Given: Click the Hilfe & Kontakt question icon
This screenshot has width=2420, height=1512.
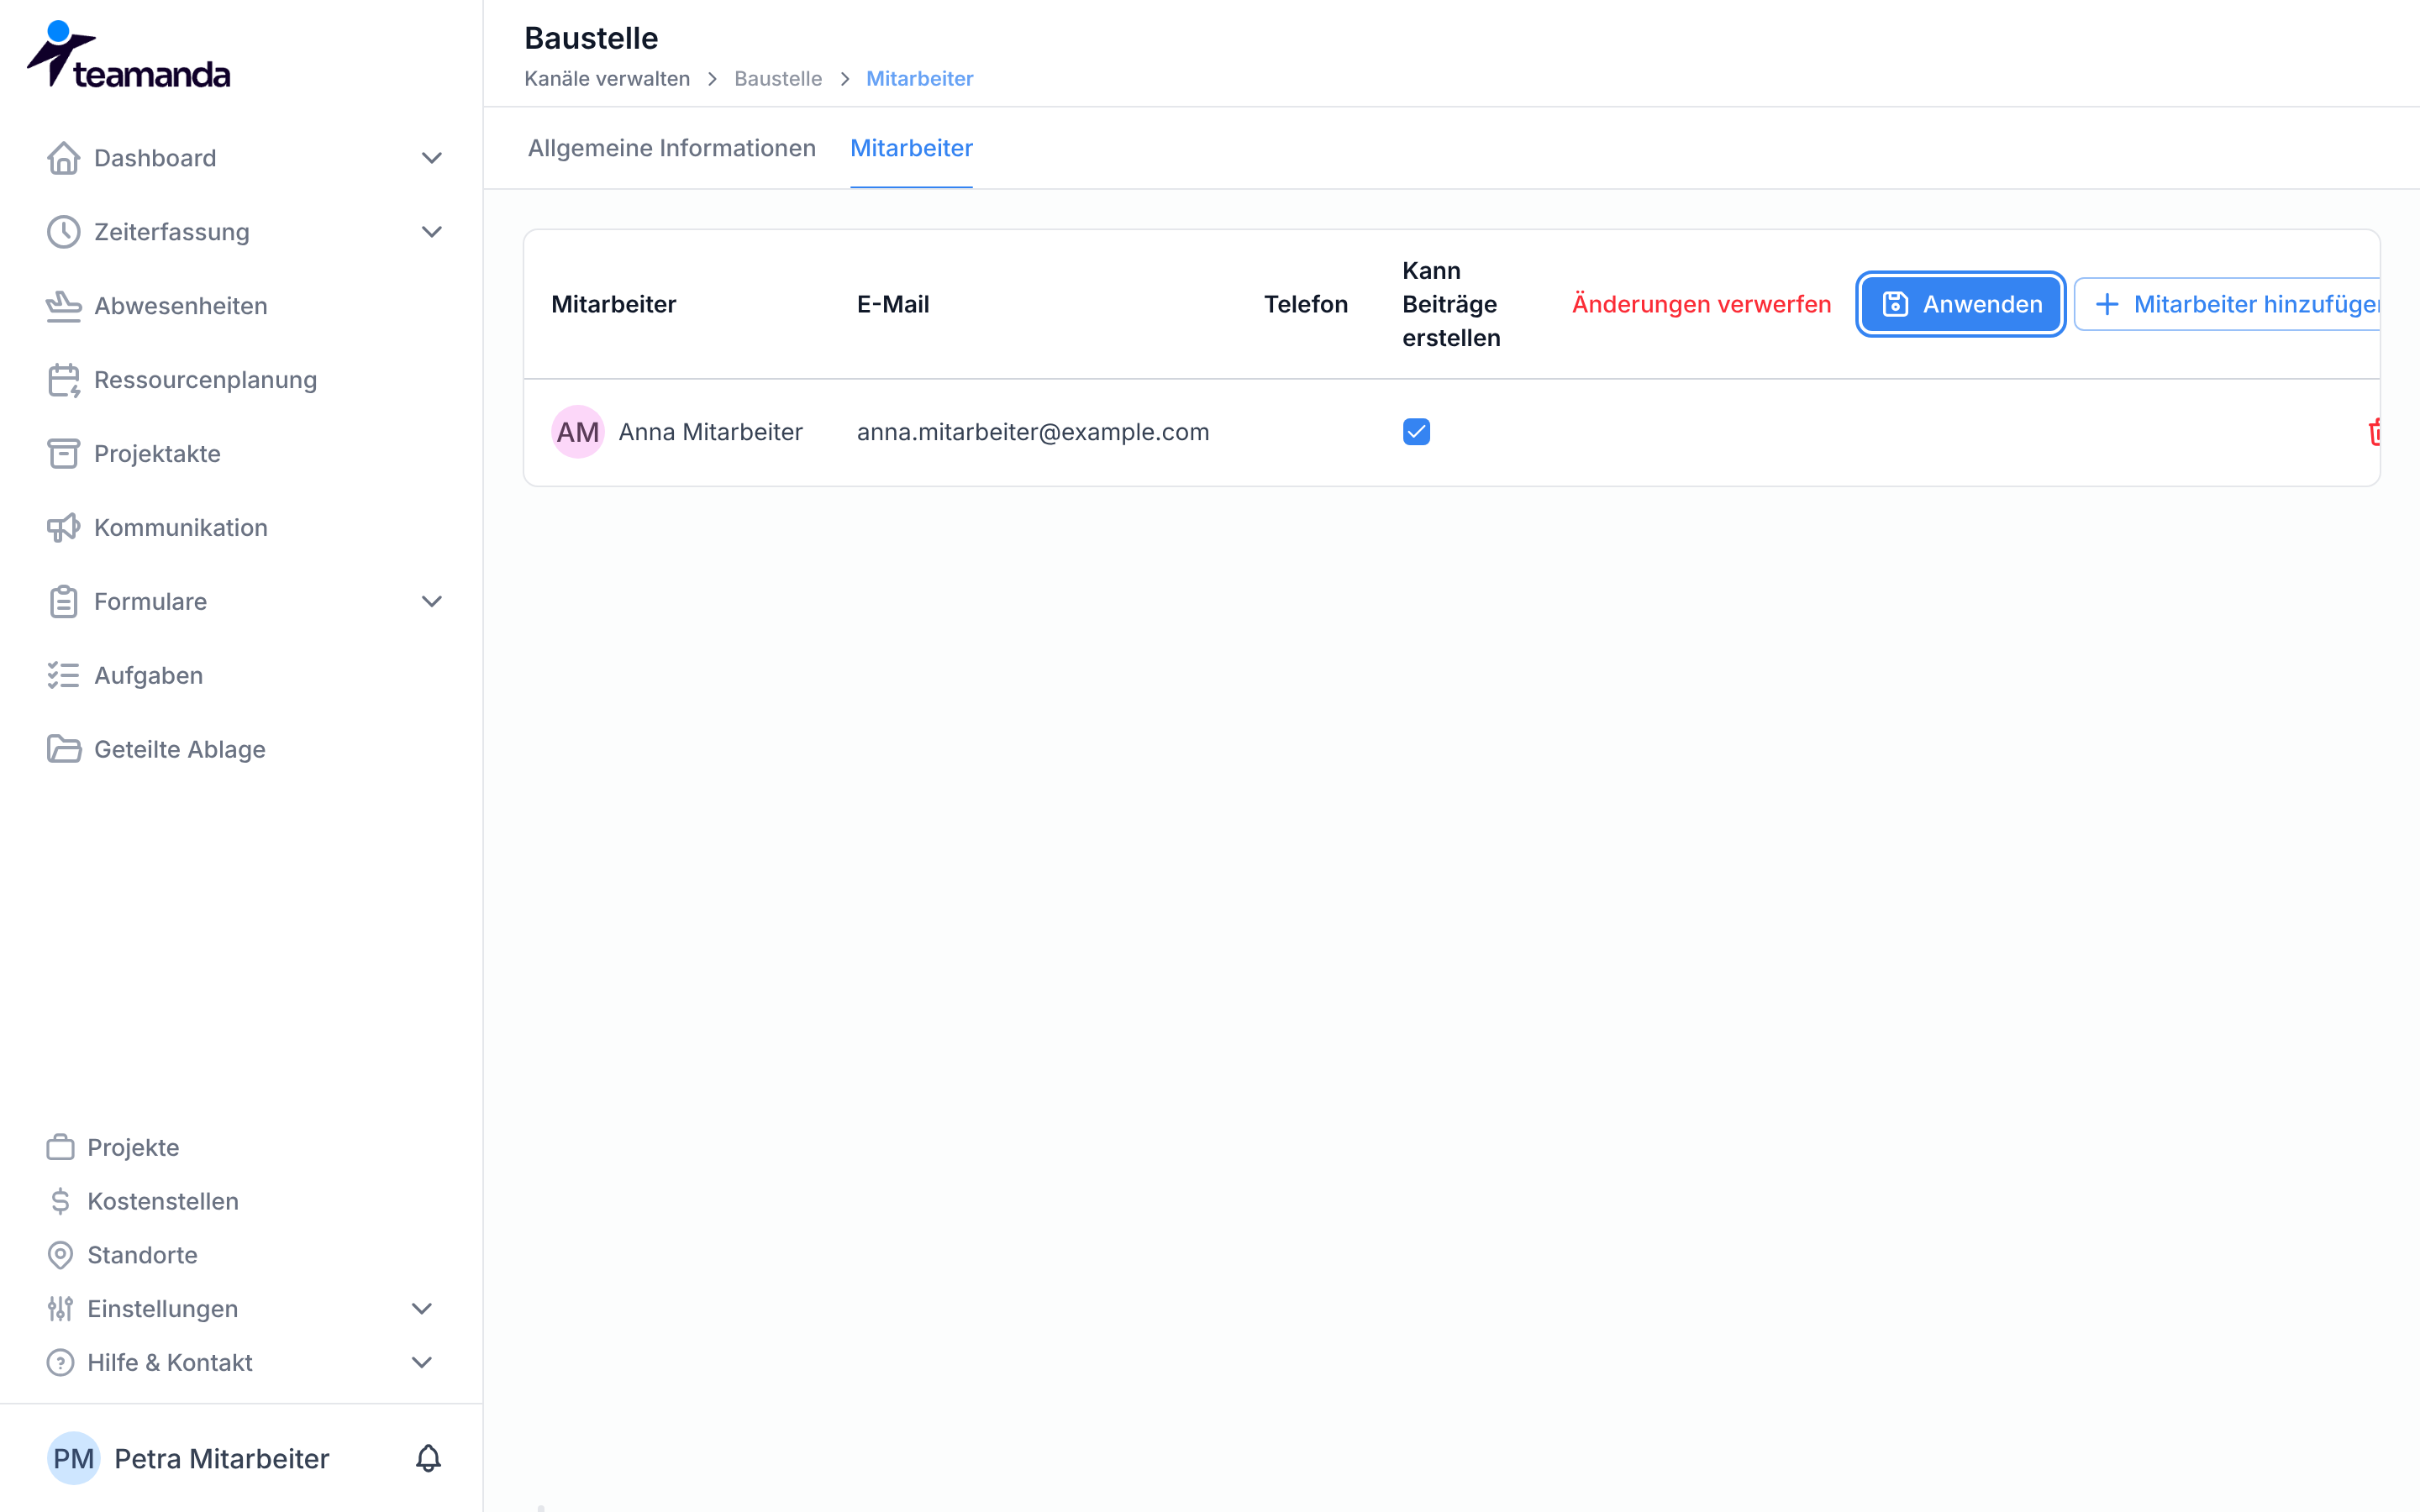Looking at the screenshot, I should (x=61, y=1363).
